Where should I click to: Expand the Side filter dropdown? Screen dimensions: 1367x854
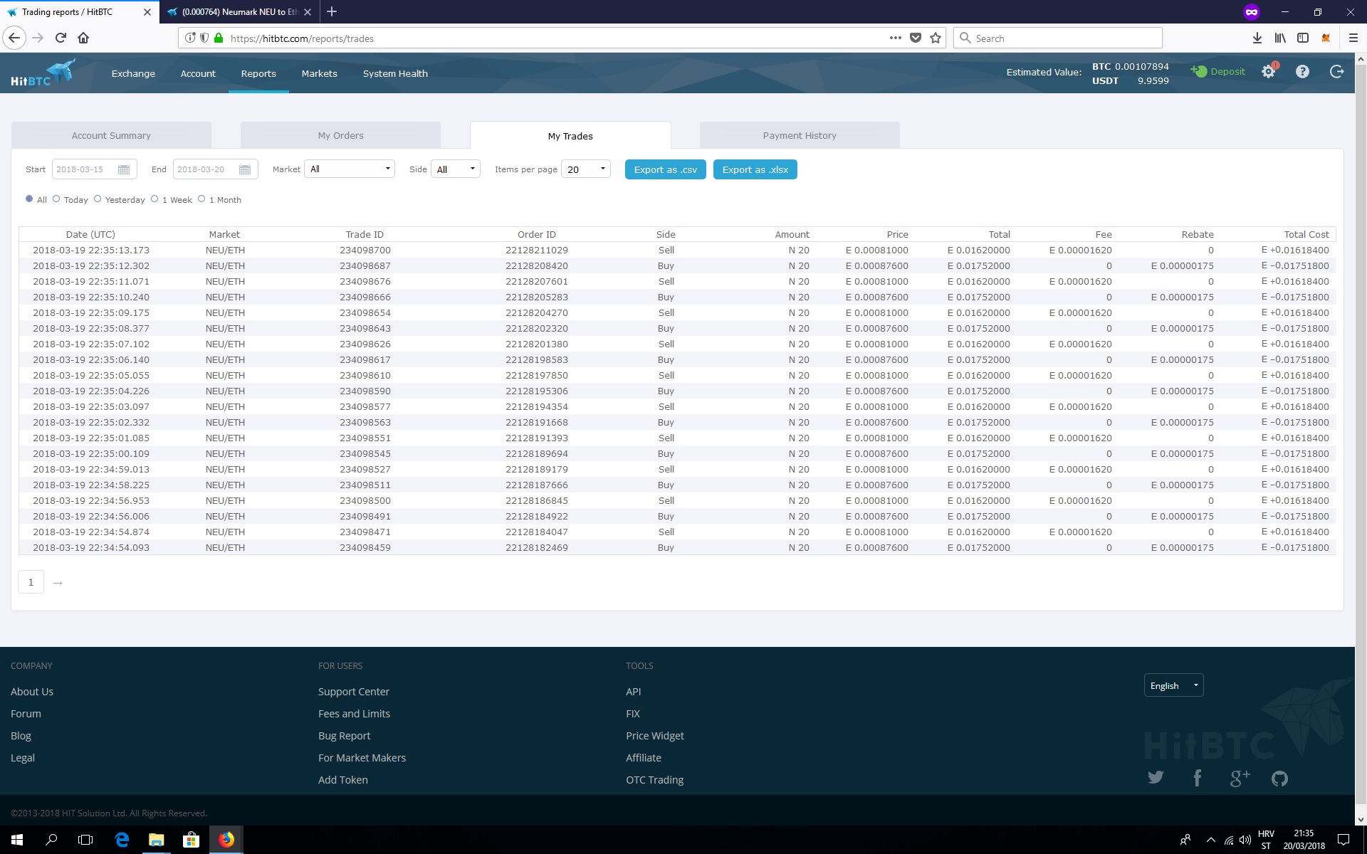point(455,169)
